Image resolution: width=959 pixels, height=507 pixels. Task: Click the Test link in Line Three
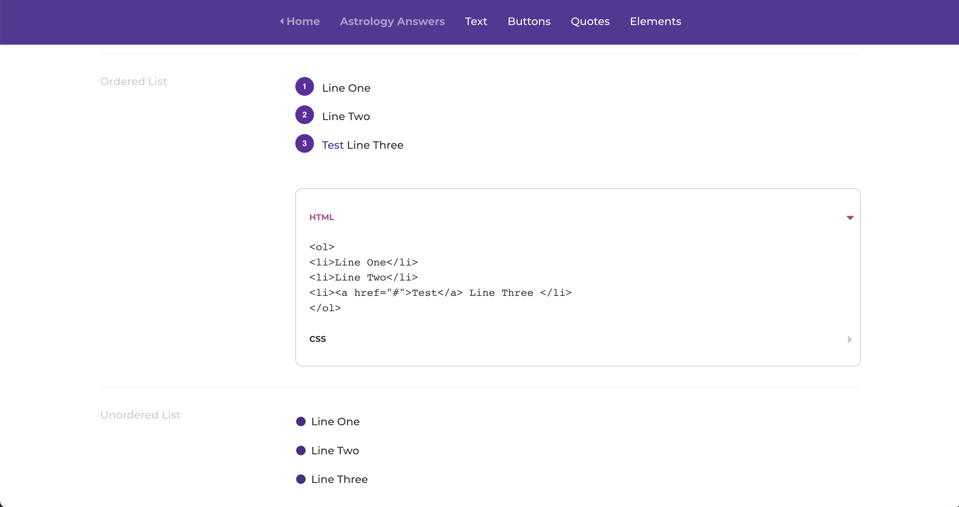click(332, 145)
